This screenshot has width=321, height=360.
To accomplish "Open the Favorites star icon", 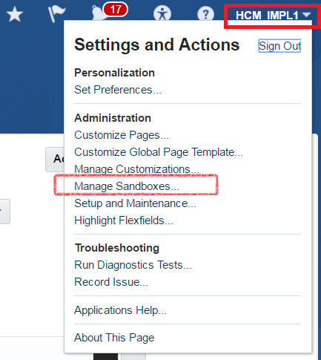I will click(15, 14).
